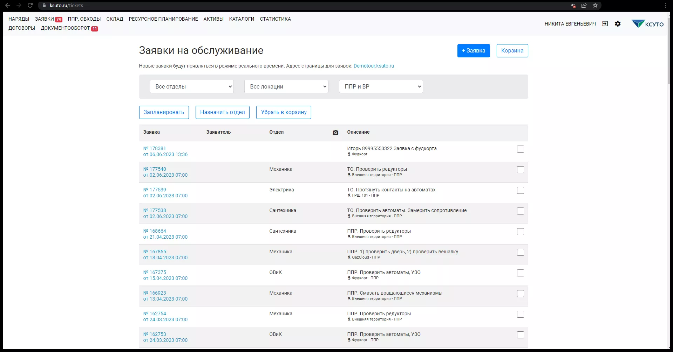
Task: Check the box for request № 178381
Action: tap(521, 149)
